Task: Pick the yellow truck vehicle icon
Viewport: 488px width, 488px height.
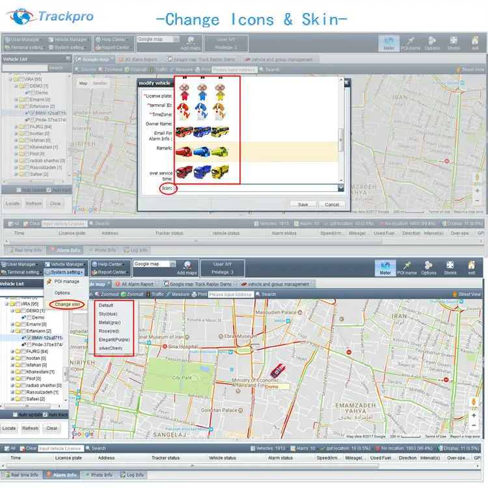Action: (220, 172)
